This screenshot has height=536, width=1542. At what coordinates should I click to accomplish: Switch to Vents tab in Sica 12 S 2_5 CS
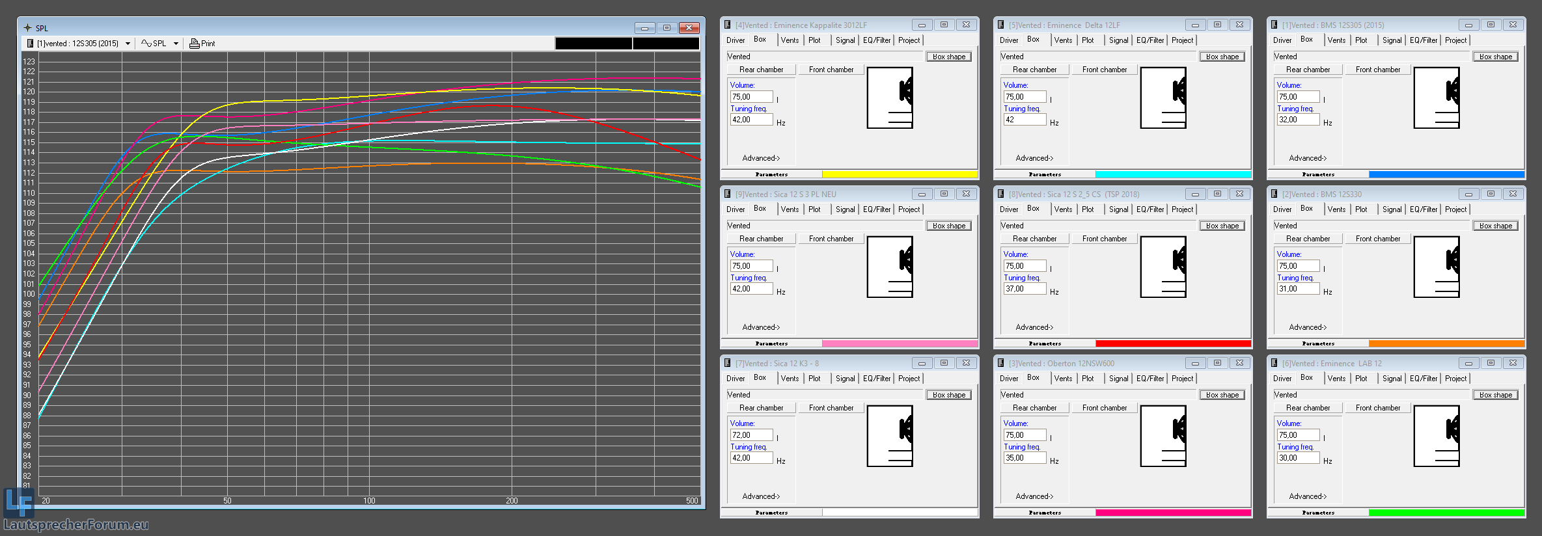(x=1063, y=209)
